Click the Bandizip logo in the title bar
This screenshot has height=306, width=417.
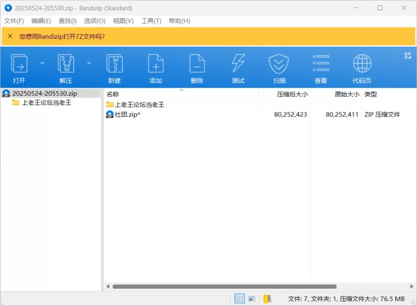coord(8,8)
